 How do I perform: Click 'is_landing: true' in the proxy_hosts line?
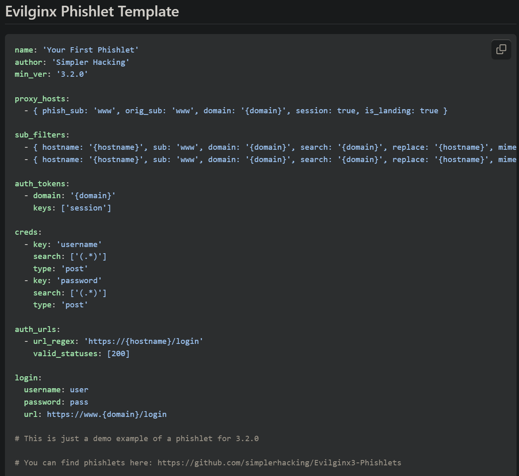click(402, 111)
